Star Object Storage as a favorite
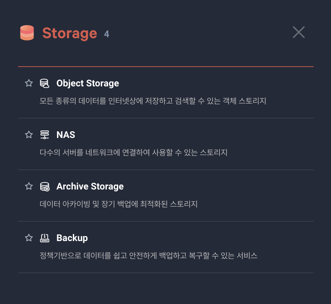The image size is (331, 304). point(29,83)
